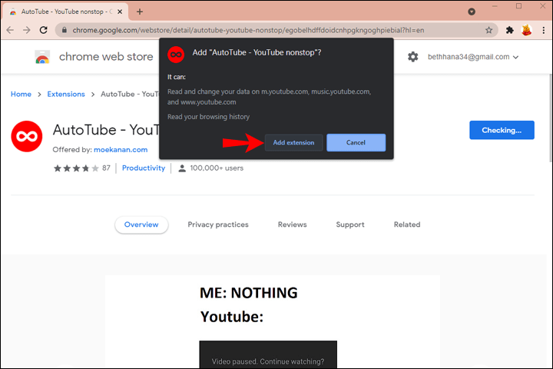The image size is (553, 369).
Task: Open web store settings gear
Action: click(413, 57)
